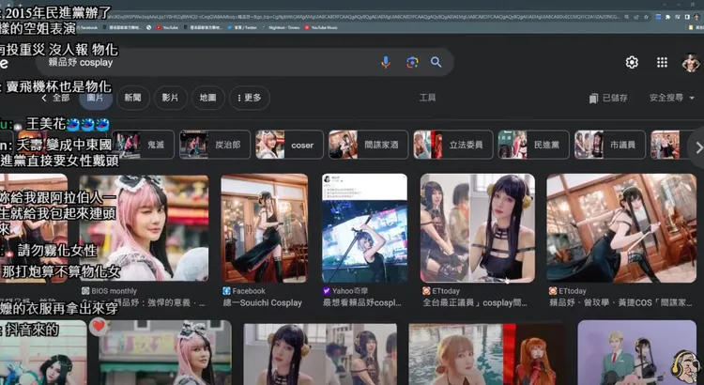Open the Google account avatar menu
704x385 pixels.
pyautogui.click(x=691, y=62)
